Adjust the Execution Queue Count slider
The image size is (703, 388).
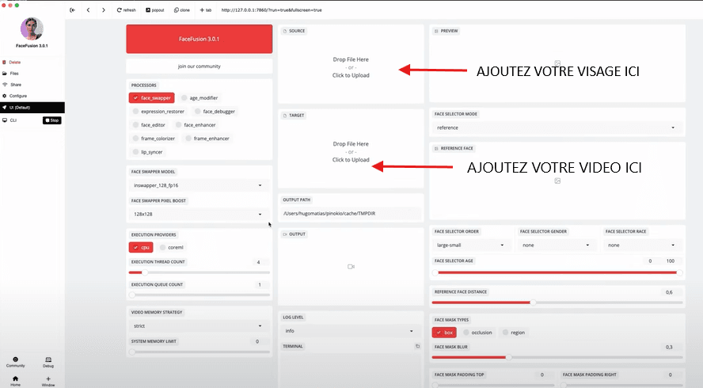click(199, 295)
